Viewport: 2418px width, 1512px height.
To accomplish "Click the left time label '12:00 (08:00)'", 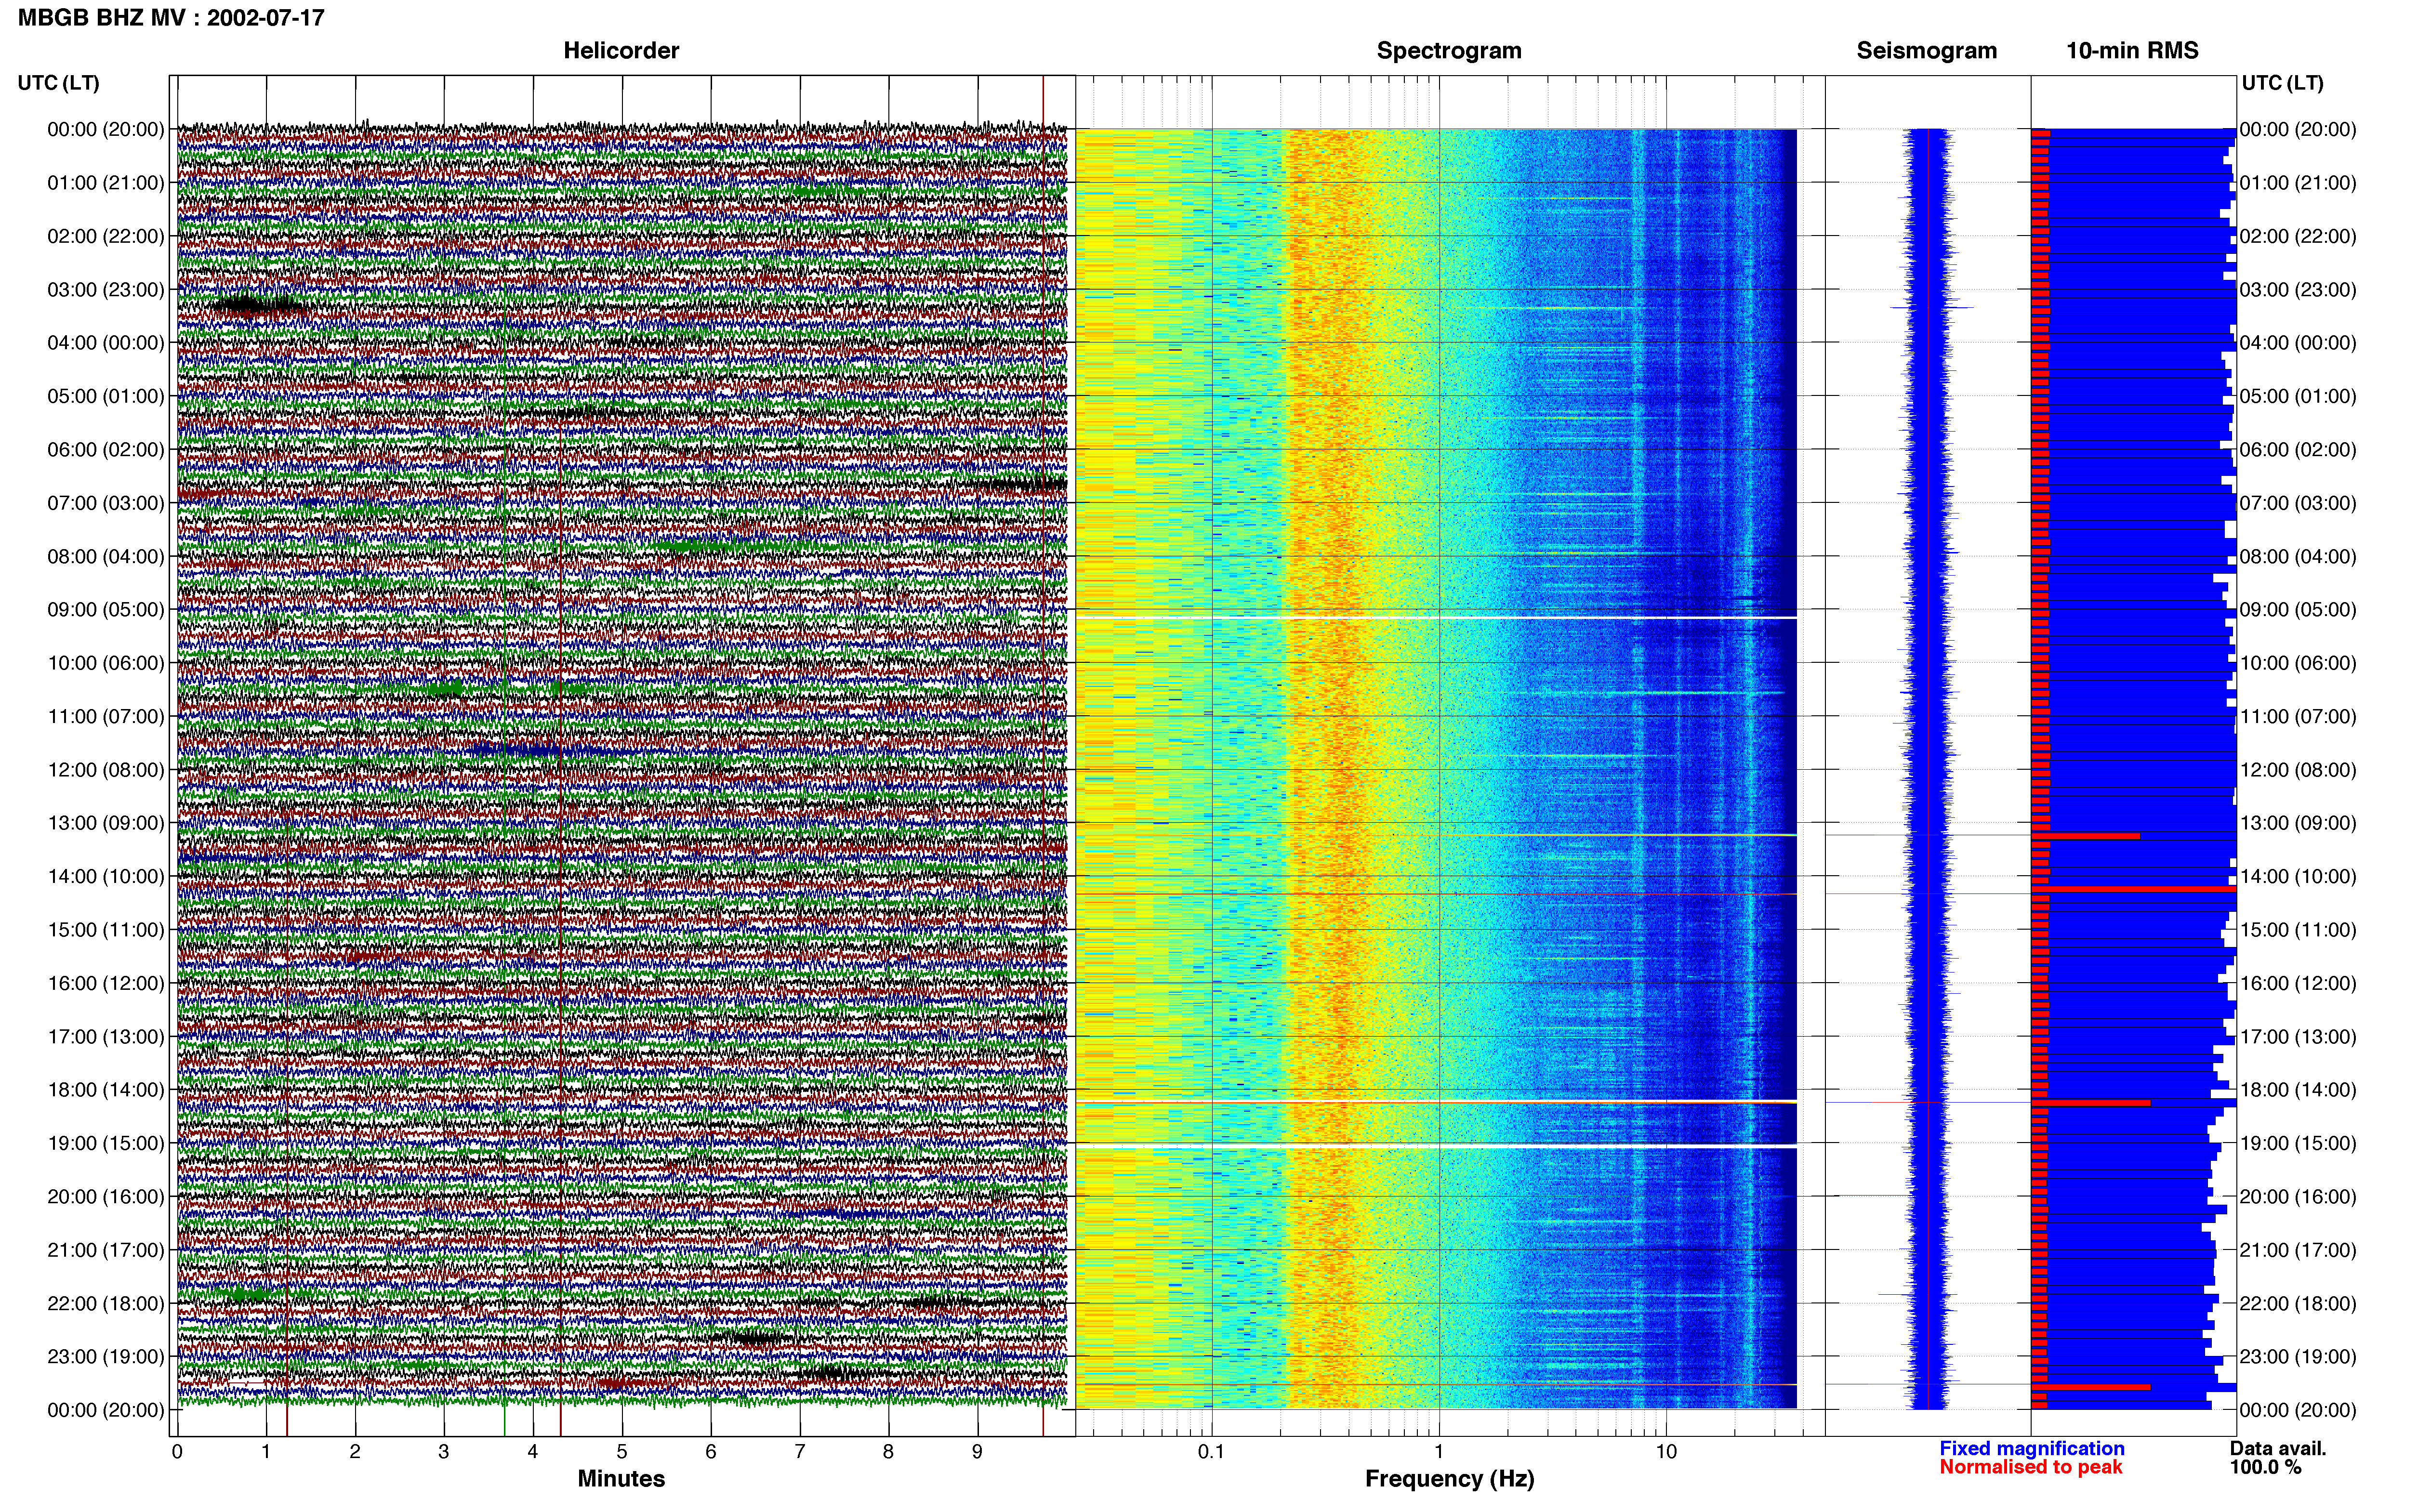I will (106, 770).
